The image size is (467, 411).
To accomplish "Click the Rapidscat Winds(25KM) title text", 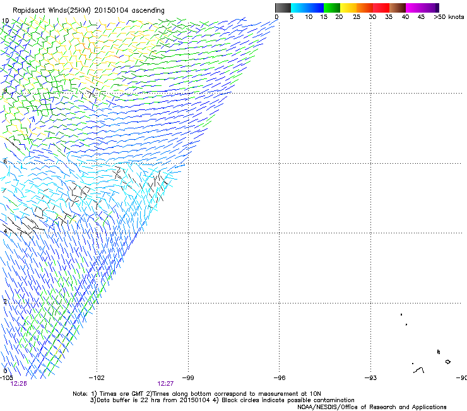I will tap(88, 11).
